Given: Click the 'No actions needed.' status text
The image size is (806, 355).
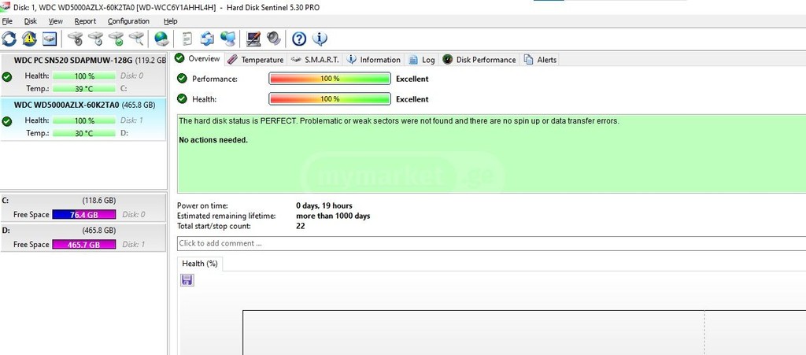Looking at the screenshot, I should 213,140.
